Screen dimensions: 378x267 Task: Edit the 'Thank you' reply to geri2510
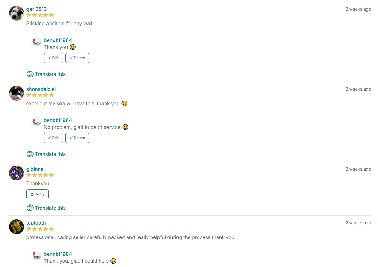[x=53, y=58]
